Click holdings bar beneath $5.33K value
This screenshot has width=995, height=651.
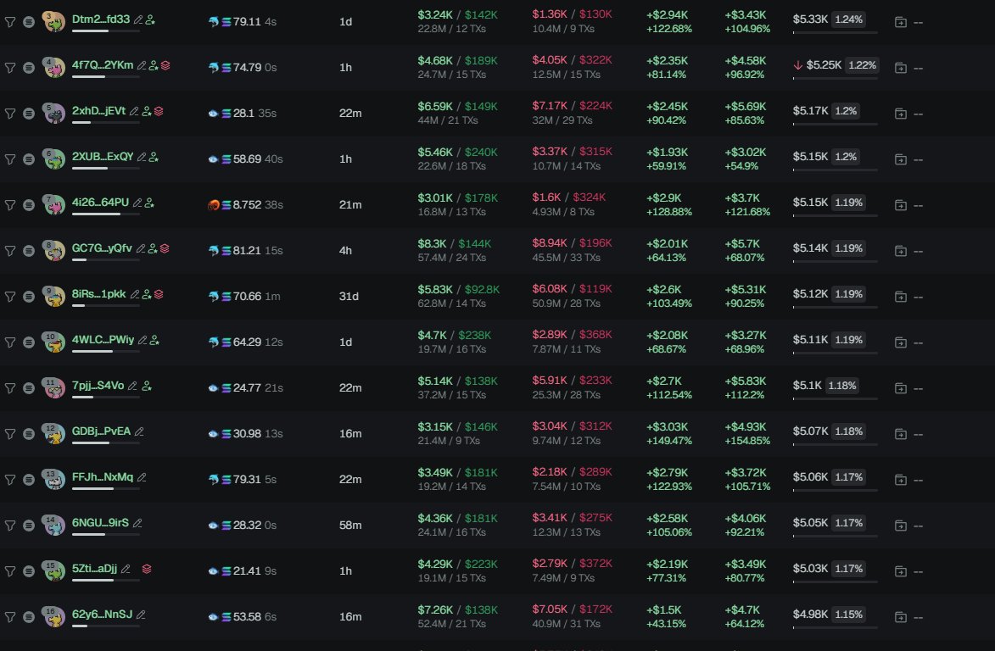(835, 32)
